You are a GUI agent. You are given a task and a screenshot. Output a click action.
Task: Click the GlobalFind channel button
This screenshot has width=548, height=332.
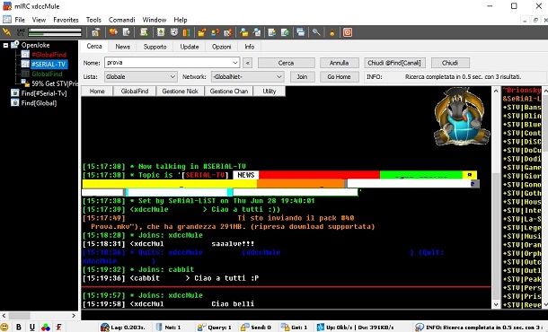pos(135,92)
